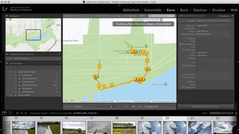Viewport: 239px width, 134px height.
Task: Open the Metadaten panel header
Action: 225,16
